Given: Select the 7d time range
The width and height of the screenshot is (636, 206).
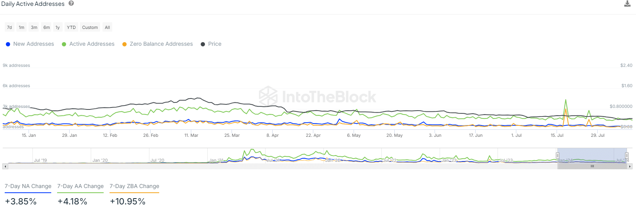Looking at the screenshot, I should point(9,27).
